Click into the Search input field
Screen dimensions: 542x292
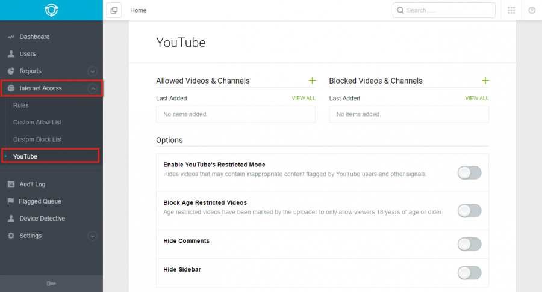444,10
